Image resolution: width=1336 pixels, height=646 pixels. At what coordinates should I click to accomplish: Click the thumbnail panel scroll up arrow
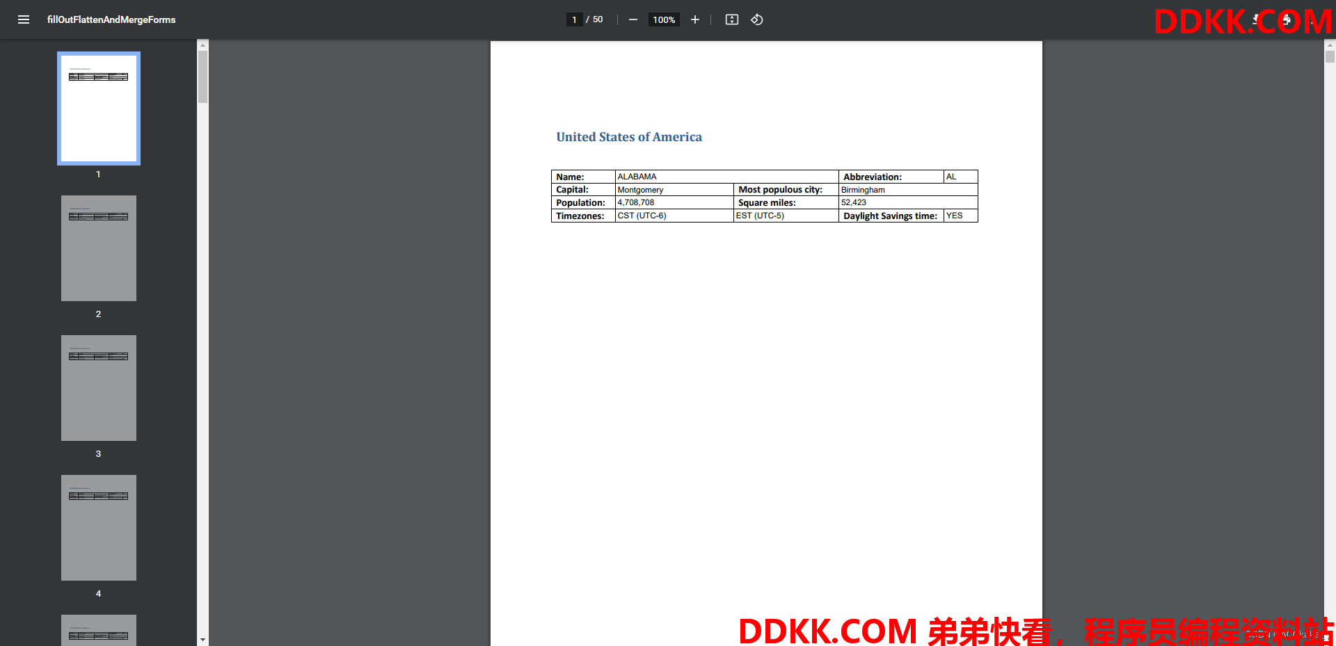[203, 45]
